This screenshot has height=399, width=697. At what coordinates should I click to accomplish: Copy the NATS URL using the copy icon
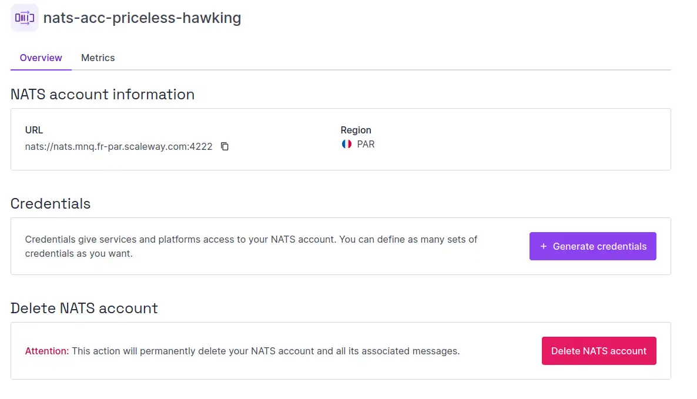(224, 146)
